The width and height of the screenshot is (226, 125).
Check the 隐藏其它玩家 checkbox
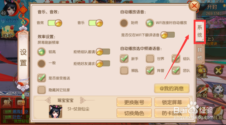tap(41, 90)
